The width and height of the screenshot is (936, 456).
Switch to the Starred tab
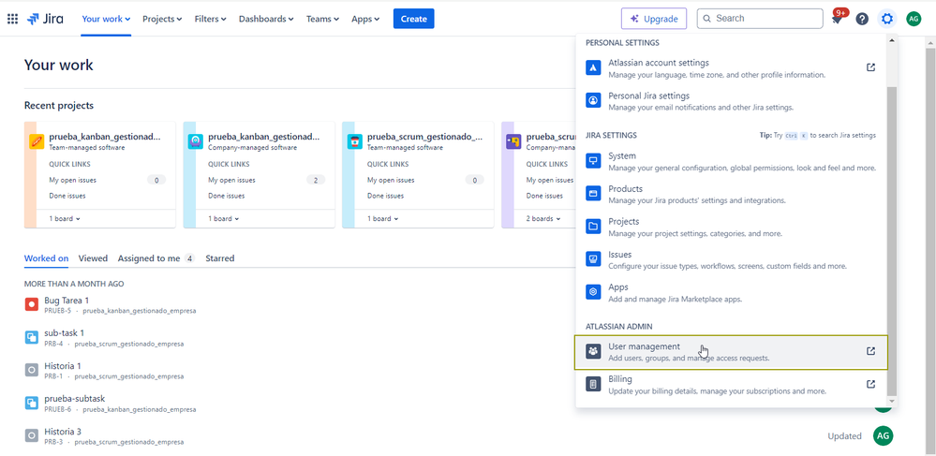(219, 258)
